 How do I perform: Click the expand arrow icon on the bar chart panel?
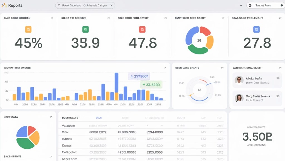click(x=165, y=67)
